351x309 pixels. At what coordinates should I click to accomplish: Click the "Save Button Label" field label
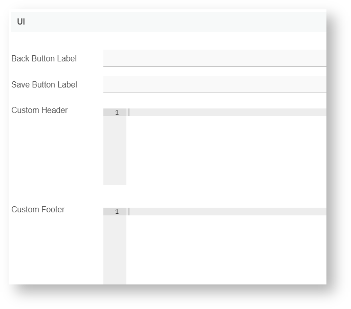click(x=44, y=85)
